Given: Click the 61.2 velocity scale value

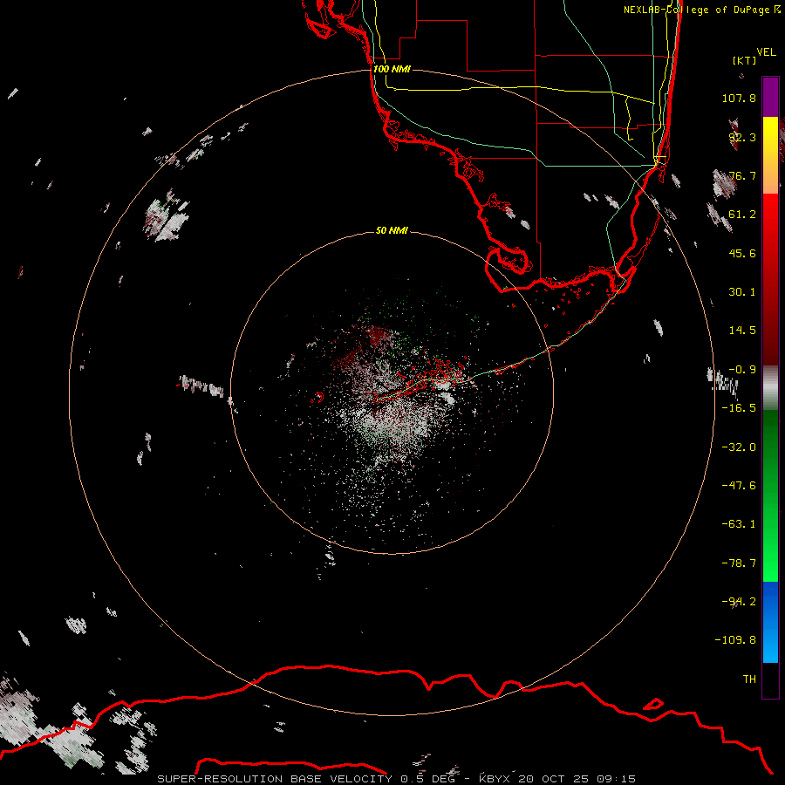Looking at the screenshot, I should point(742,215).
